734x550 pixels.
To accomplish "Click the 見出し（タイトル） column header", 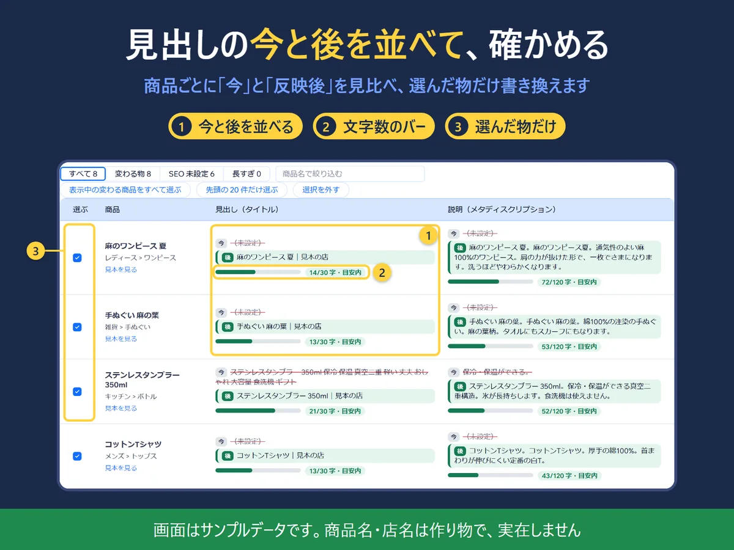I will coord(247,210).
